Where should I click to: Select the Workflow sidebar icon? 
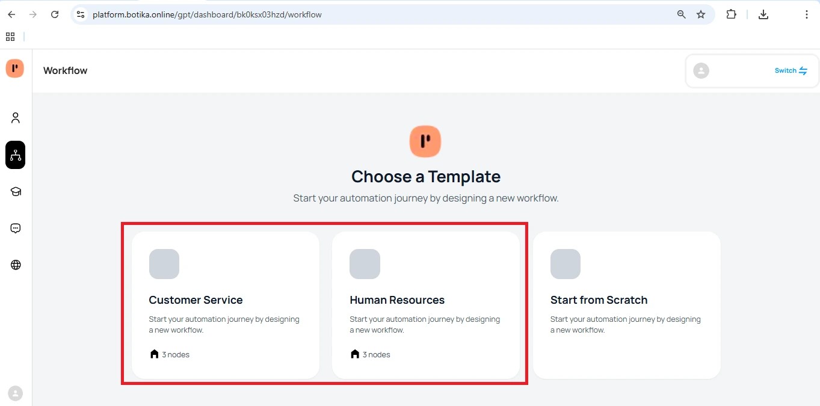point(16,155)
